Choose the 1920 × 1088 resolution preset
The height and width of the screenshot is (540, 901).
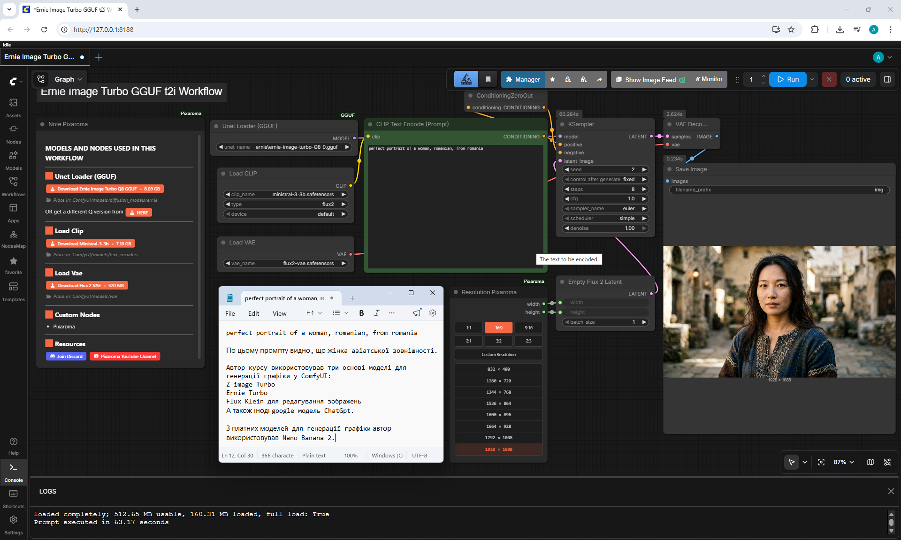click(x=498, y=449)
